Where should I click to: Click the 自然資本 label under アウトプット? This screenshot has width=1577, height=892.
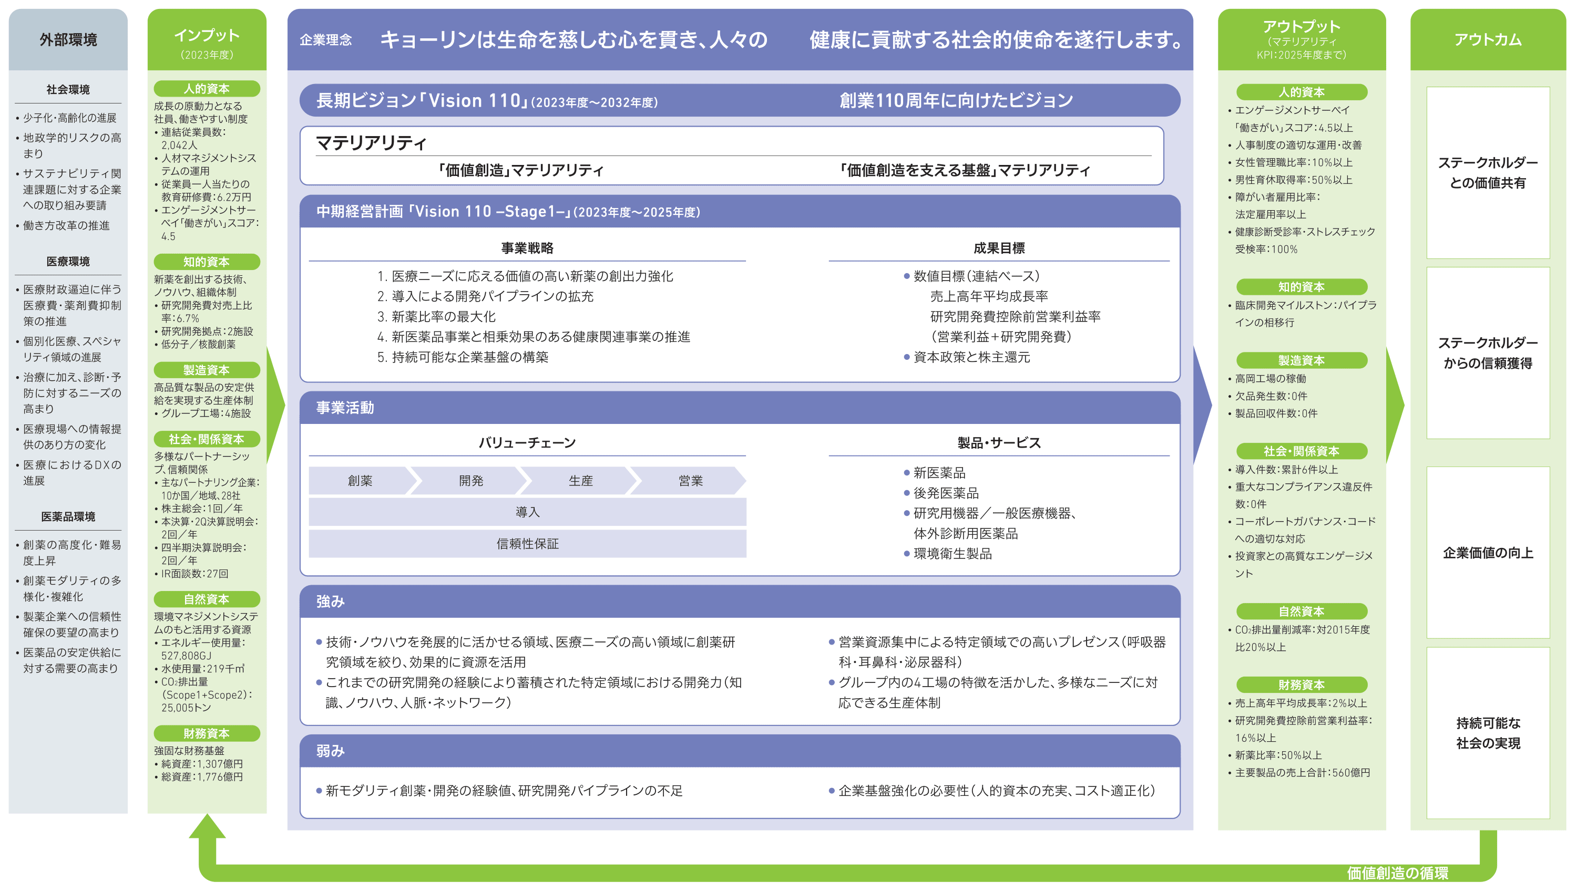pyautogui.click(x=1301, y=611)
